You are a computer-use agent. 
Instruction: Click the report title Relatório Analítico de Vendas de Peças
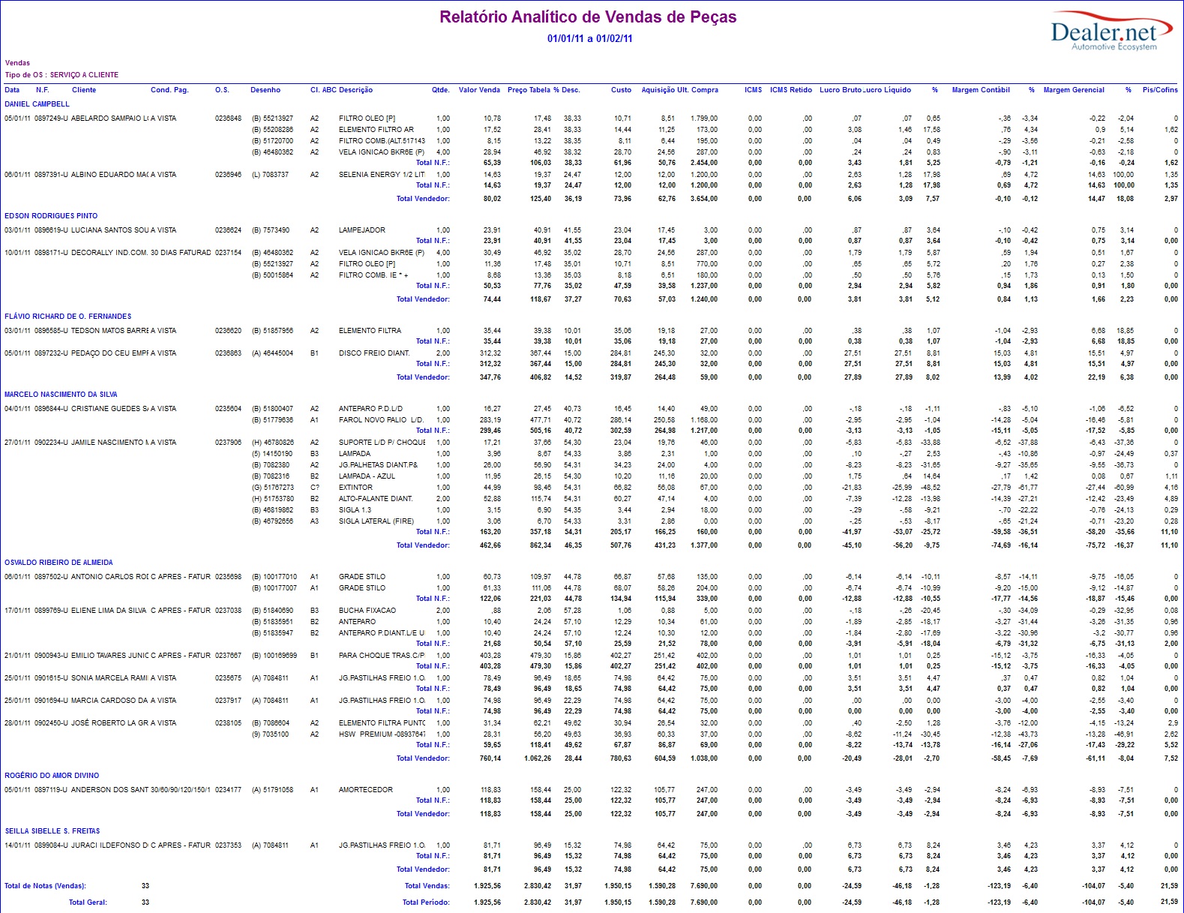pyautogui.click(x=588, y=17)
